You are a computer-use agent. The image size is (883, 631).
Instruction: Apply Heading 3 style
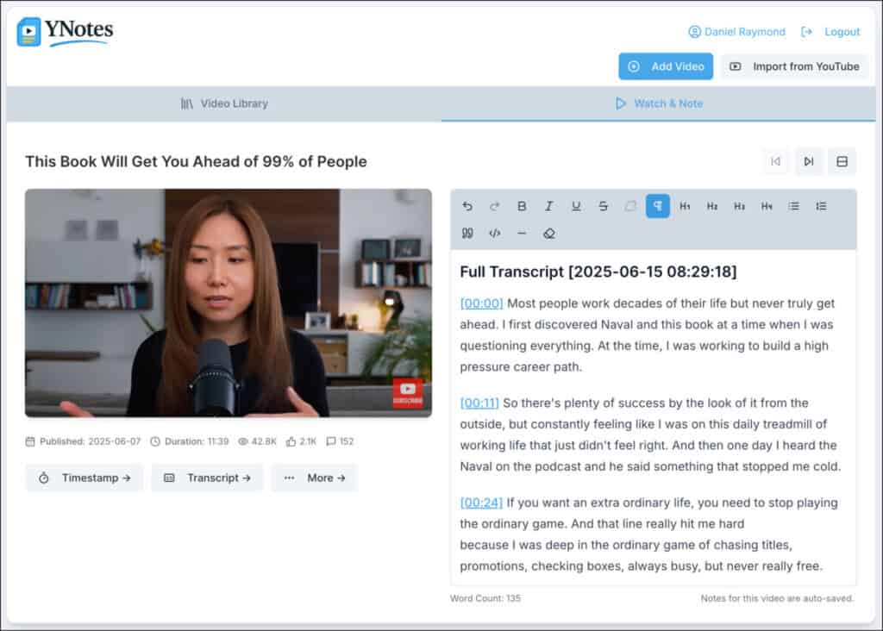(x=739, y=206)
